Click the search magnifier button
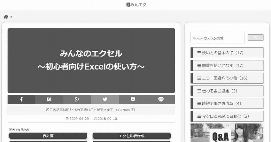 255,38
